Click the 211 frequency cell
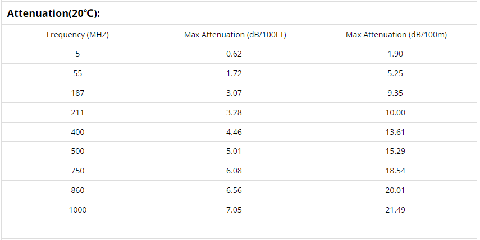The image size is (480, 240). coord(77,112)
